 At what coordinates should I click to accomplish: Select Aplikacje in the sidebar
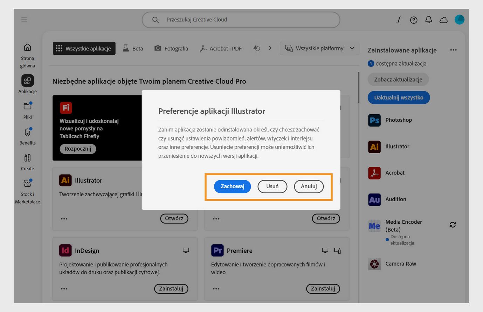tap(27, 84)
